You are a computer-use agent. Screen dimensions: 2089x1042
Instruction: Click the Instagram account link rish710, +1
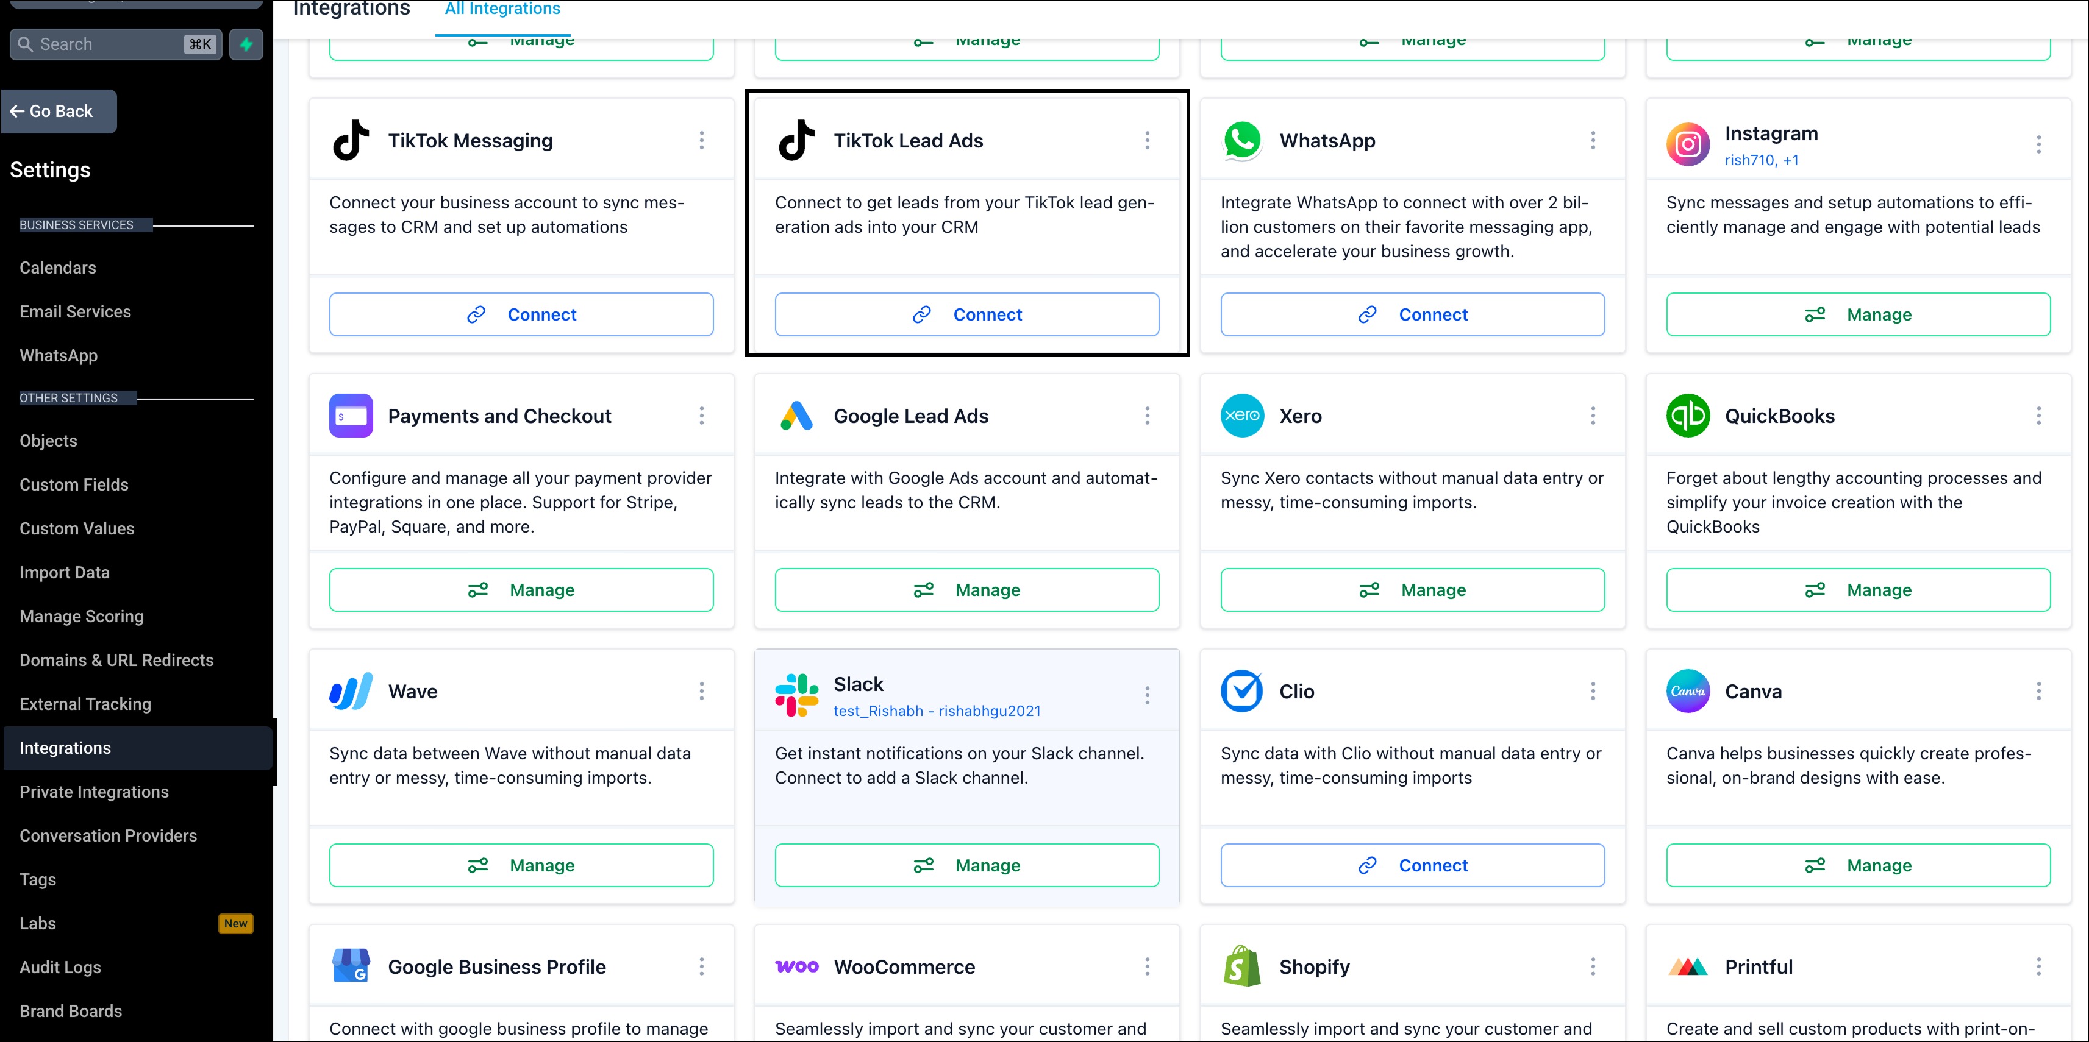1762,160
